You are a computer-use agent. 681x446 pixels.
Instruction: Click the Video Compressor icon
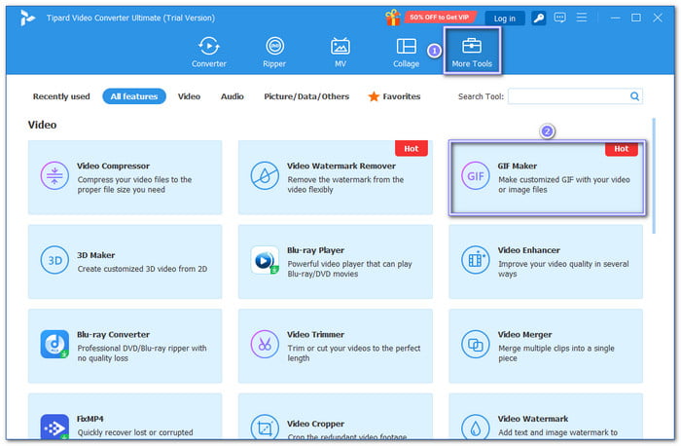pyautogui.click(x=54, y=175)
